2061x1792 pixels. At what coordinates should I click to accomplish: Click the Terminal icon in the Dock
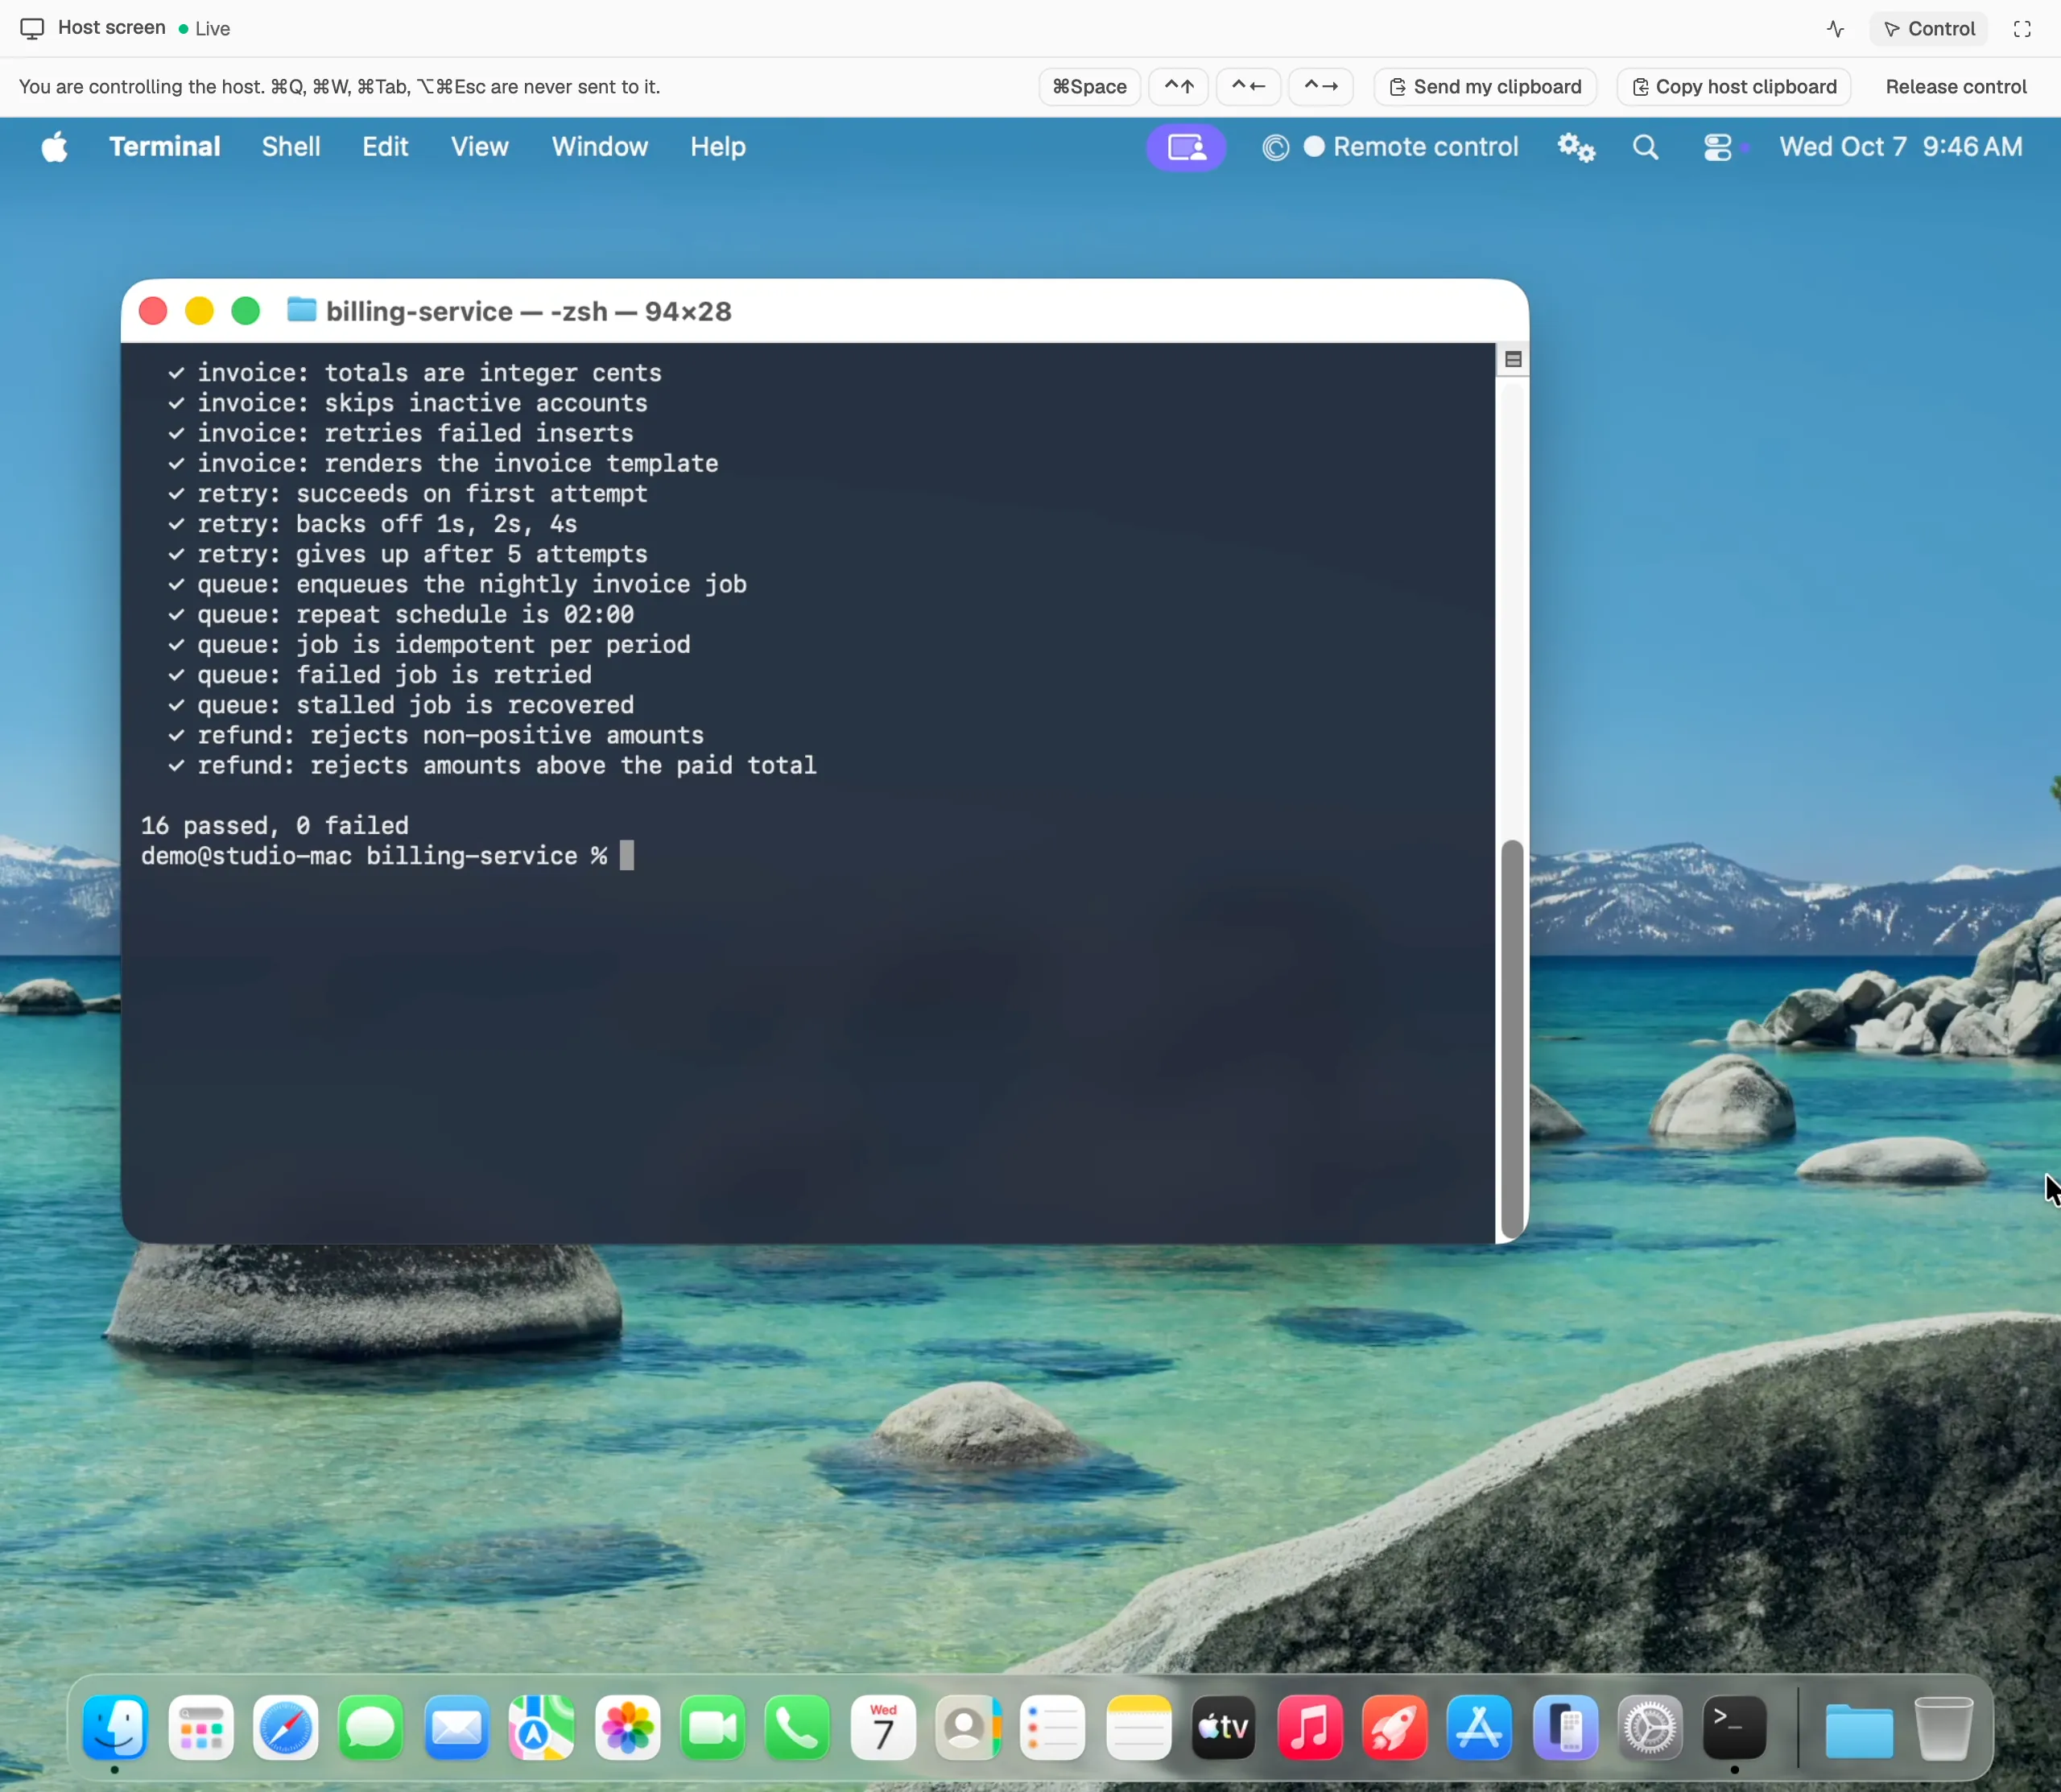[1735, 1727]
